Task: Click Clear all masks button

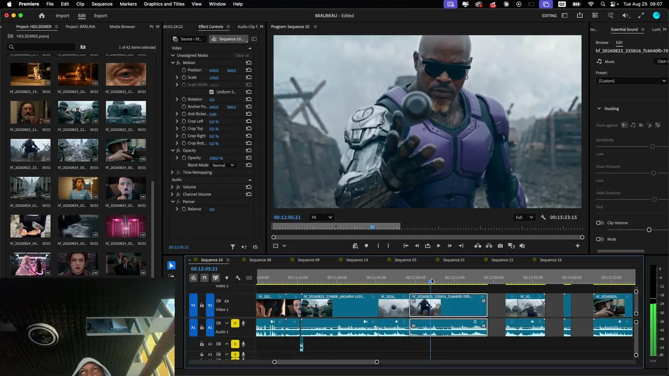Action: click(242, 55)
